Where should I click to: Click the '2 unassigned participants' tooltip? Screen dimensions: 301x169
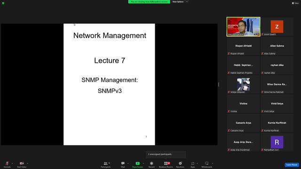pyautogui.click(x=166, y=154)
